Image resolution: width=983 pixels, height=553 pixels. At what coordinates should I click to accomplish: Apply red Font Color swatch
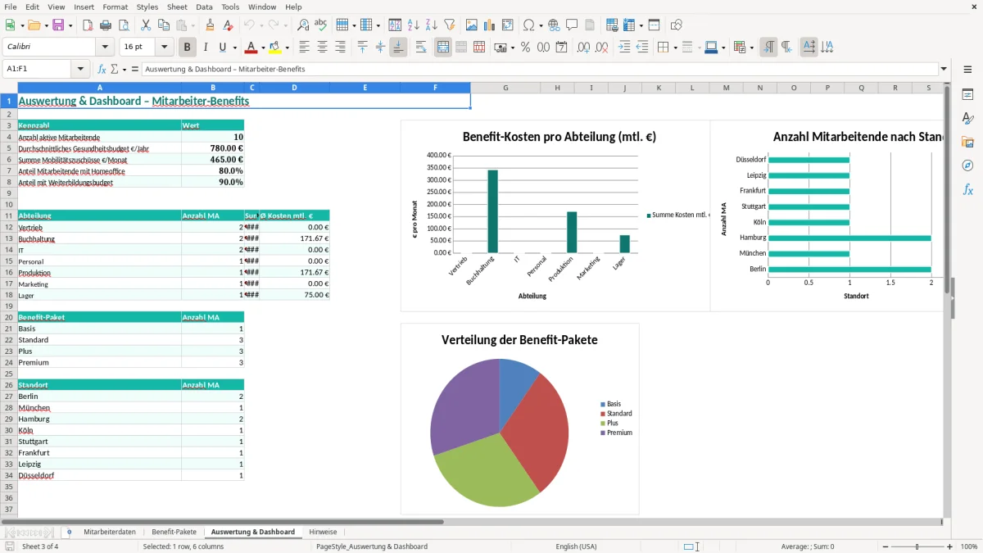coord(251,48)
